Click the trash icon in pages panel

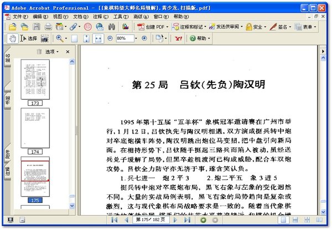(39, 51)
